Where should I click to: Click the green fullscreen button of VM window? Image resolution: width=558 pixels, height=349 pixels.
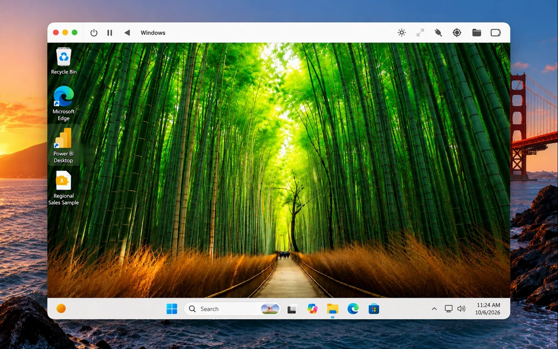click(74, 33)
